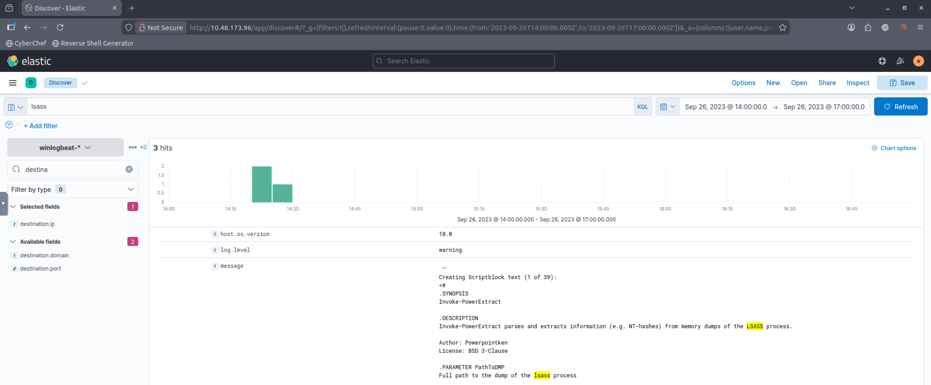Click the Share menu item

click(x=827, y=83)
